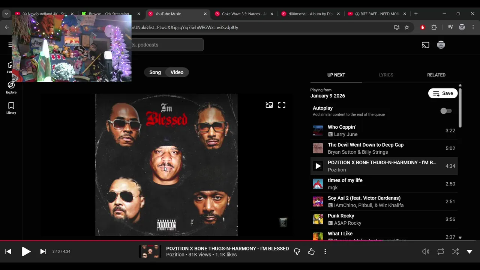Click times of my life thumbnail
Viewport: 480px width, 270px height.
click(x=318, y=184)
